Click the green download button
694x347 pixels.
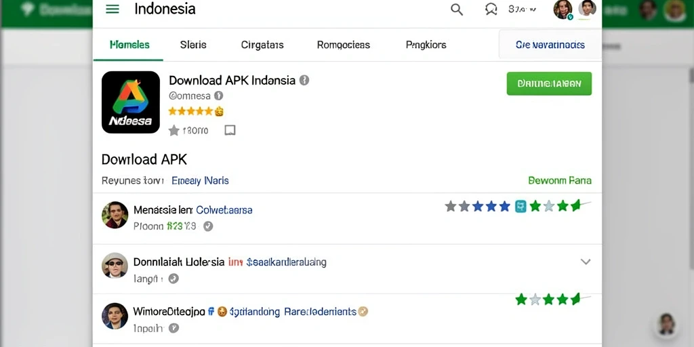click(549, 83)
